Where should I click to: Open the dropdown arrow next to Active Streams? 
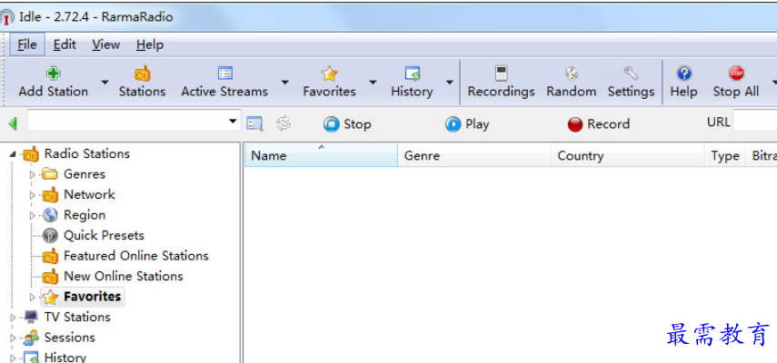pos(285,82)
